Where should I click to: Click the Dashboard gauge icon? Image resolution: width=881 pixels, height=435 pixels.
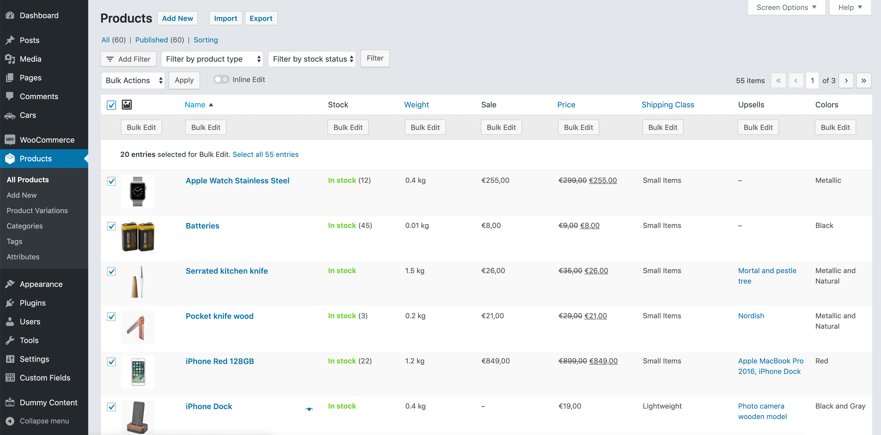pyautogui.click(x=10, y=15)
